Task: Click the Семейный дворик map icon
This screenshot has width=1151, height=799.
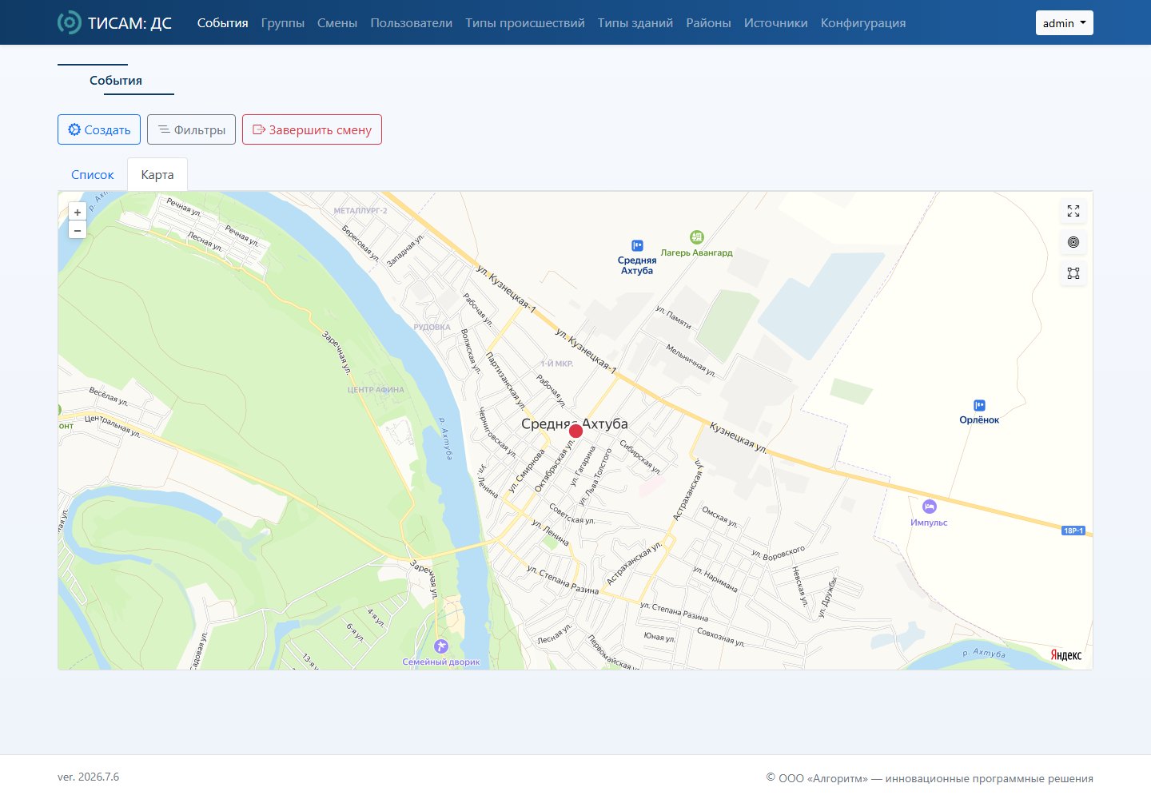Action: click(441, 646)
